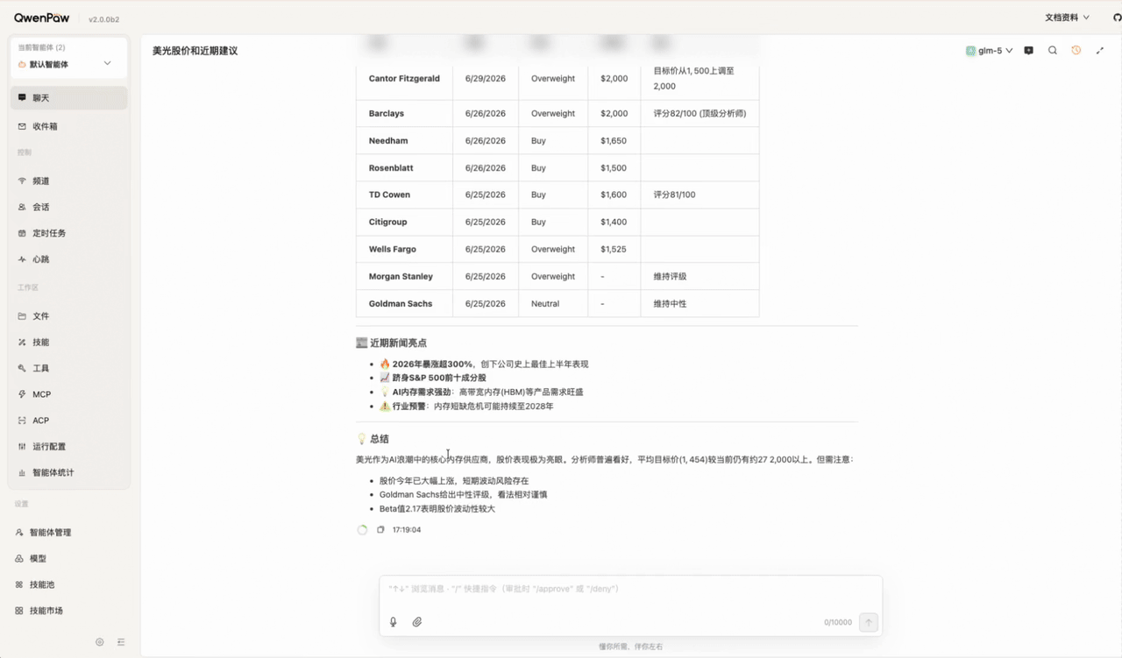Go to the 技能 sidebar item
The height and width of the screenshot is (658, 1122).
click(x=68, y=343)
